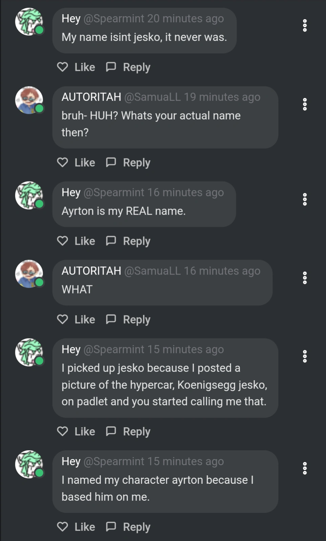The width and height of the screenshot is (326, 541).
Task: Click heart icon under the 'WHAT' comment
Action: coord(63,319)
